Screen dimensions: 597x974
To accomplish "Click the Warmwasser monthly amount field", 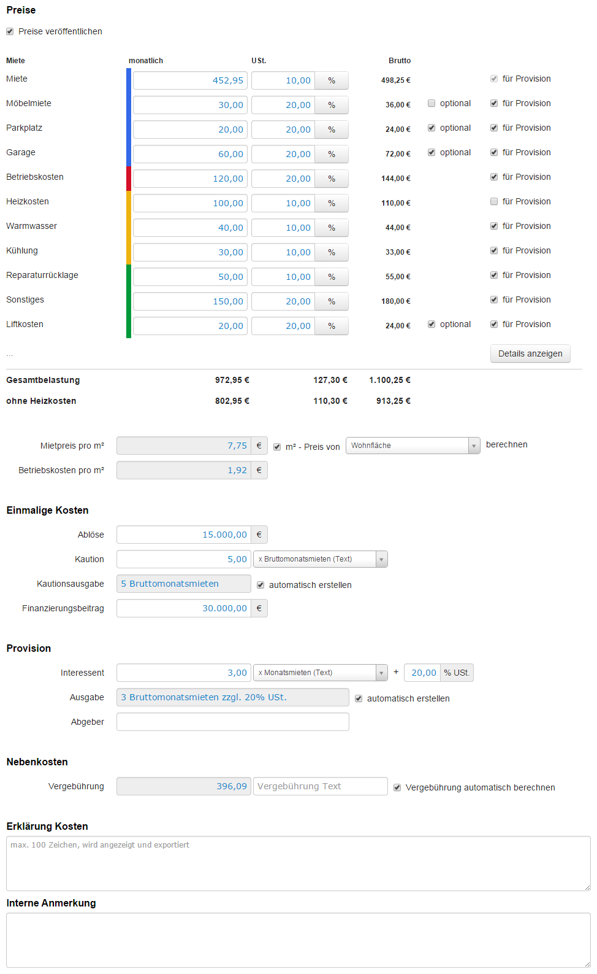I will [190, 228].
